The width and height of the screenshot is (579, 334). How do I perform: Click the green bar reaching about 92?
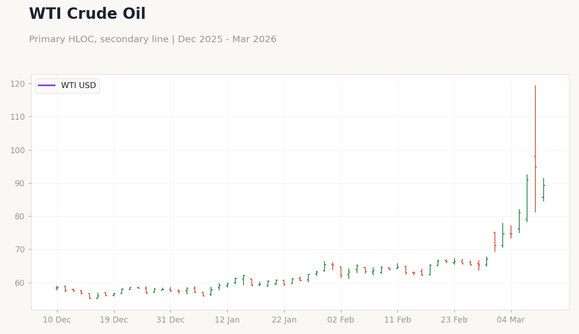pyautogui.click(x=527, y=198)
